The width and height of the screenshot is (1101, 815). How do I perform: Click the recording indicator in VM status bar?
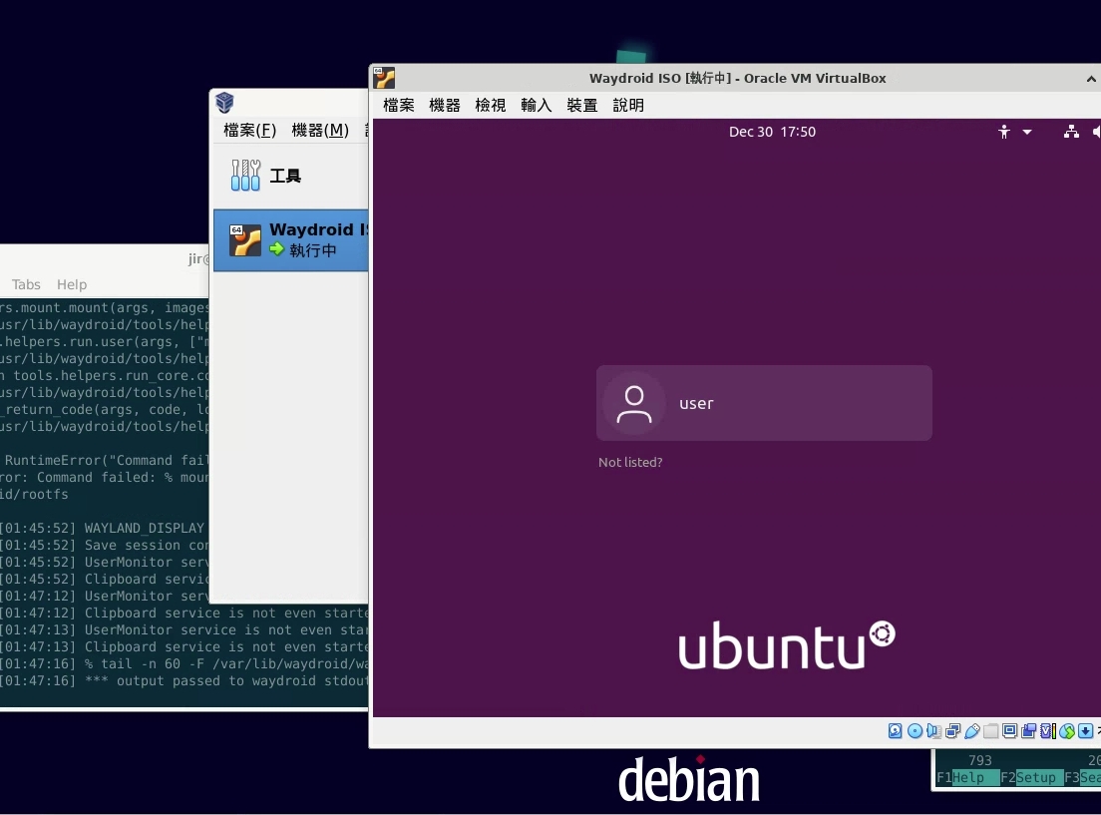(x=1028, y=731)
